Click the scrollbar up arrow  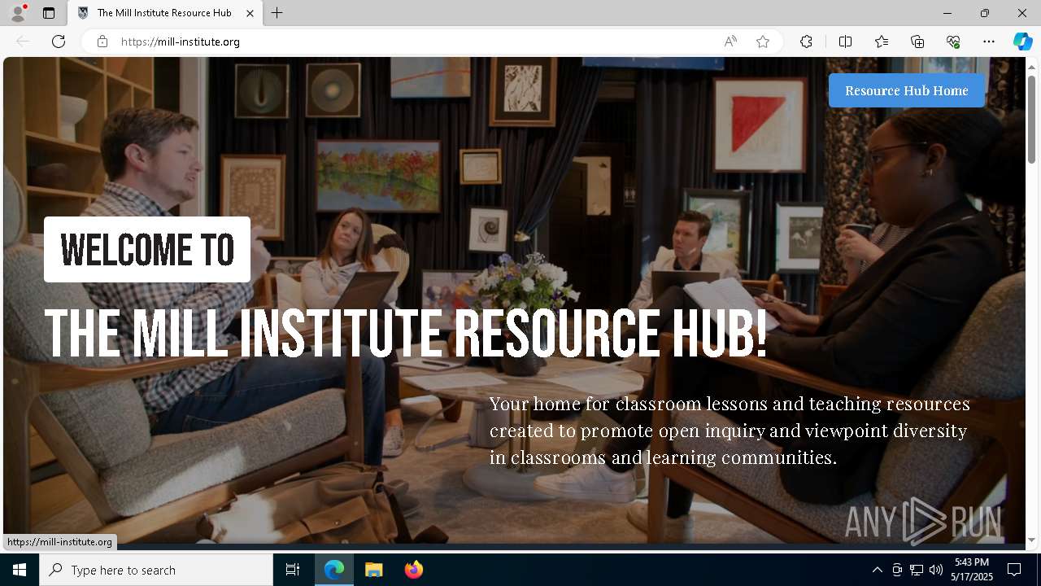1032,67
